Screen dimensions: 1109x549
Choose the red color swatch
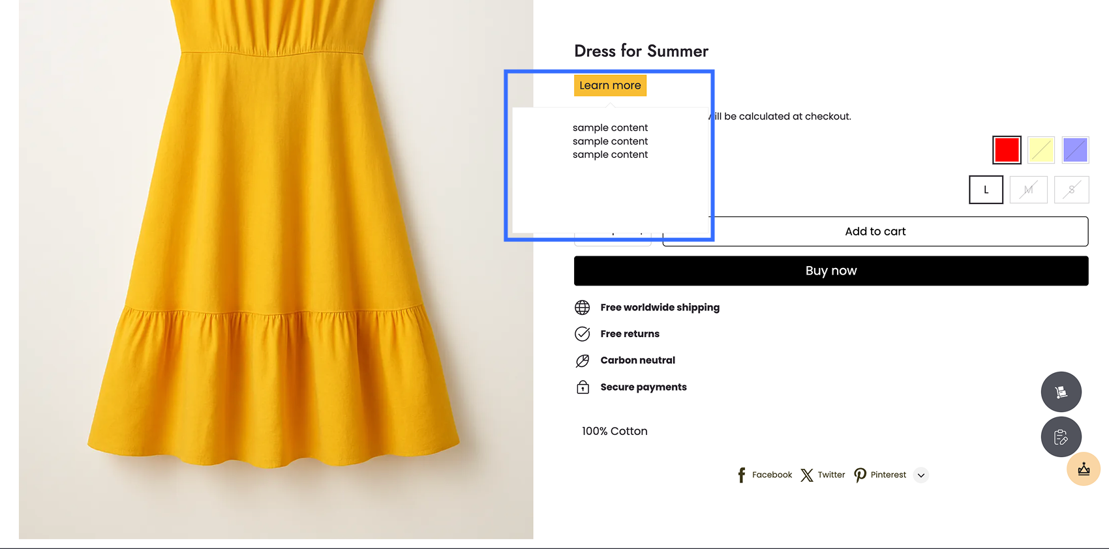(x=1007, y=150)
